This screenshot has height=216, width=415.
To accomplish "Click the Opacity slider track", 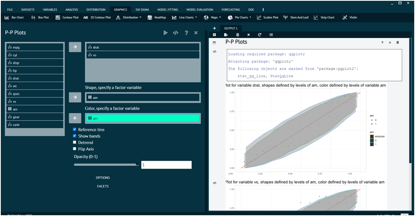I will pyautogui.click(x=106, y=165).
